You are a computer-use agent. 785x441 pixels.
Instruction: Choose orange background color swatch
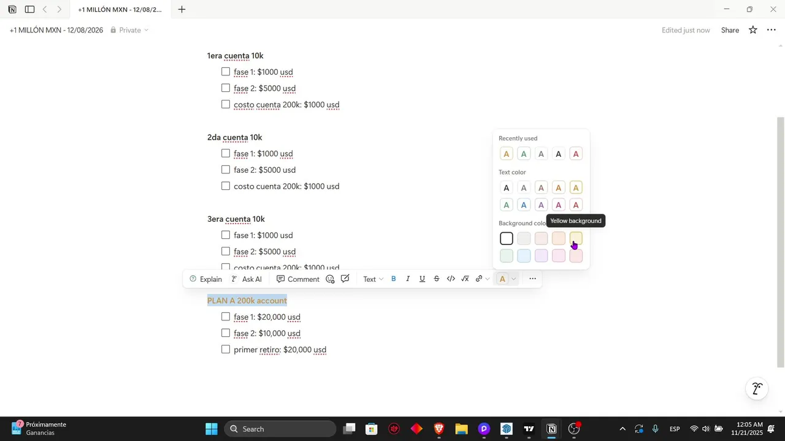pos(559,238)
